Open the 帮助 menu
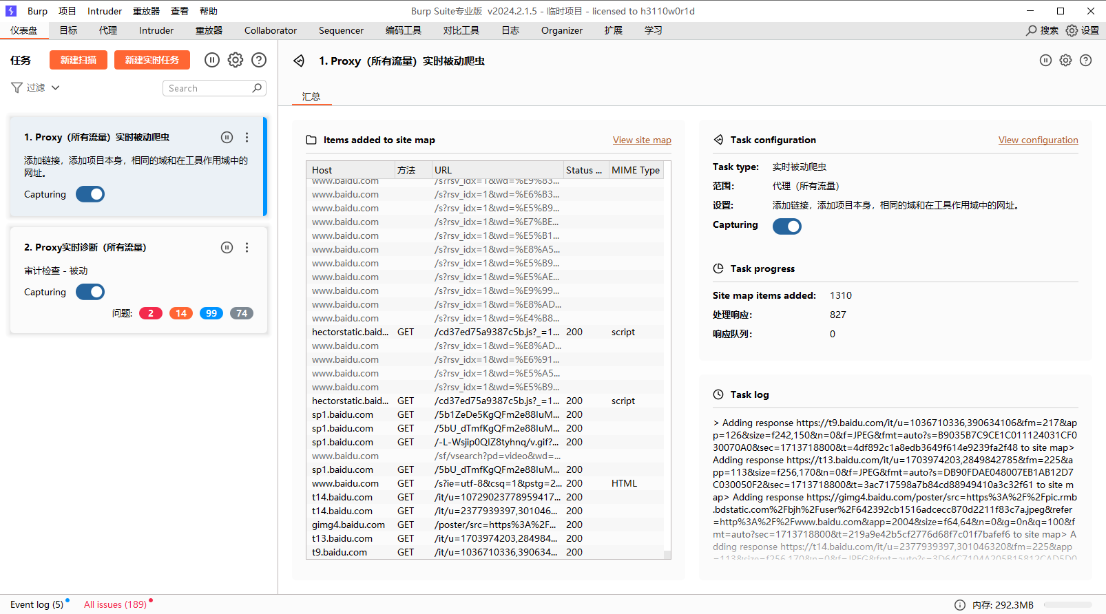 pos(209,11)
